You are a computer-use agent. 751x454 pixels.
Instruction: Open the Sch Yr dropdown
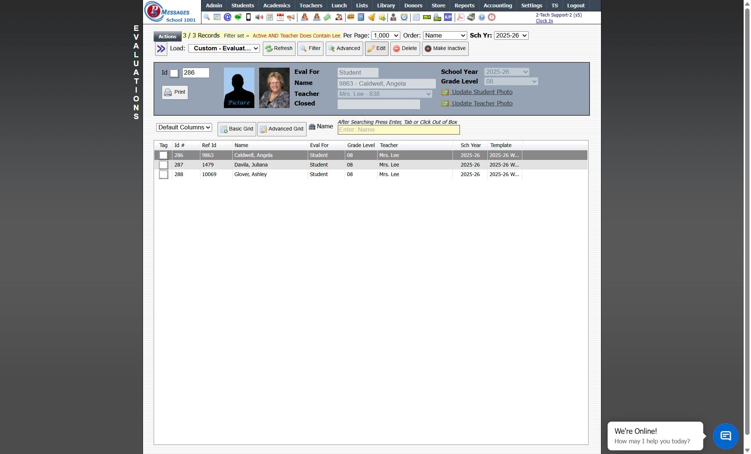[x=511, y=36]
